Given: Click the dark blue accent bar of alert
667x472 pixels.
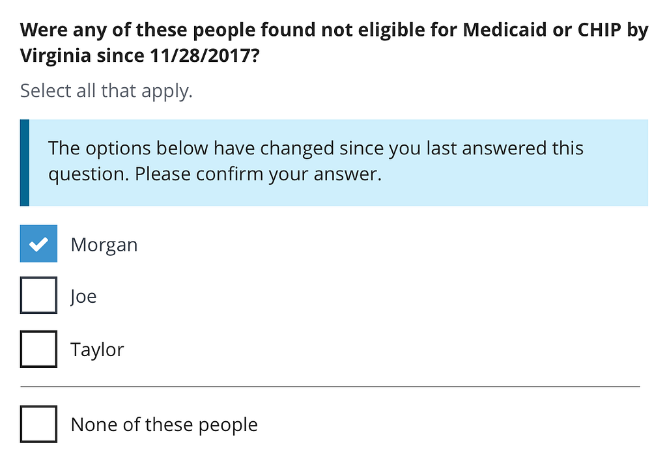Looking at the screenshot, I should (x=25, y=163).
